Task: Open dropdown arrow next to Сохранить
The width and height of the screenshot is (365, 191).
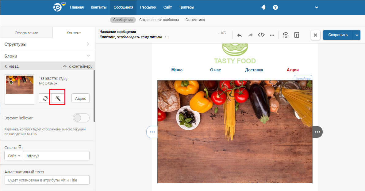Action: [357, 35]
